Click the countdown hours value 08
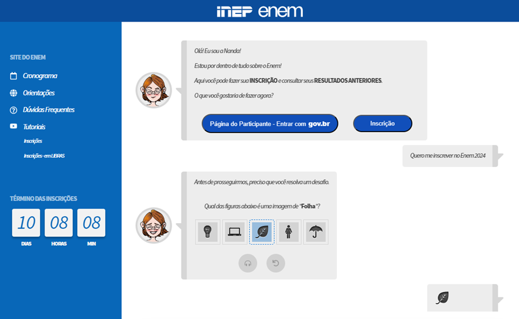The width and height of the screenshot is (519, 319). (x=59, y=223)
